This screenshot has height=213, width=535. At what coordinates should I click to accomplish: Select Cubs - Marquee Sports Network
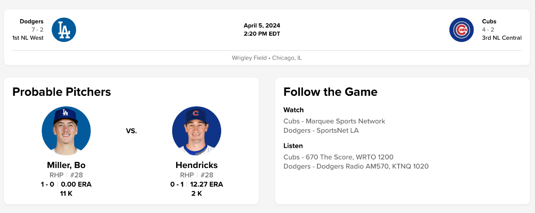pos(334,121)
